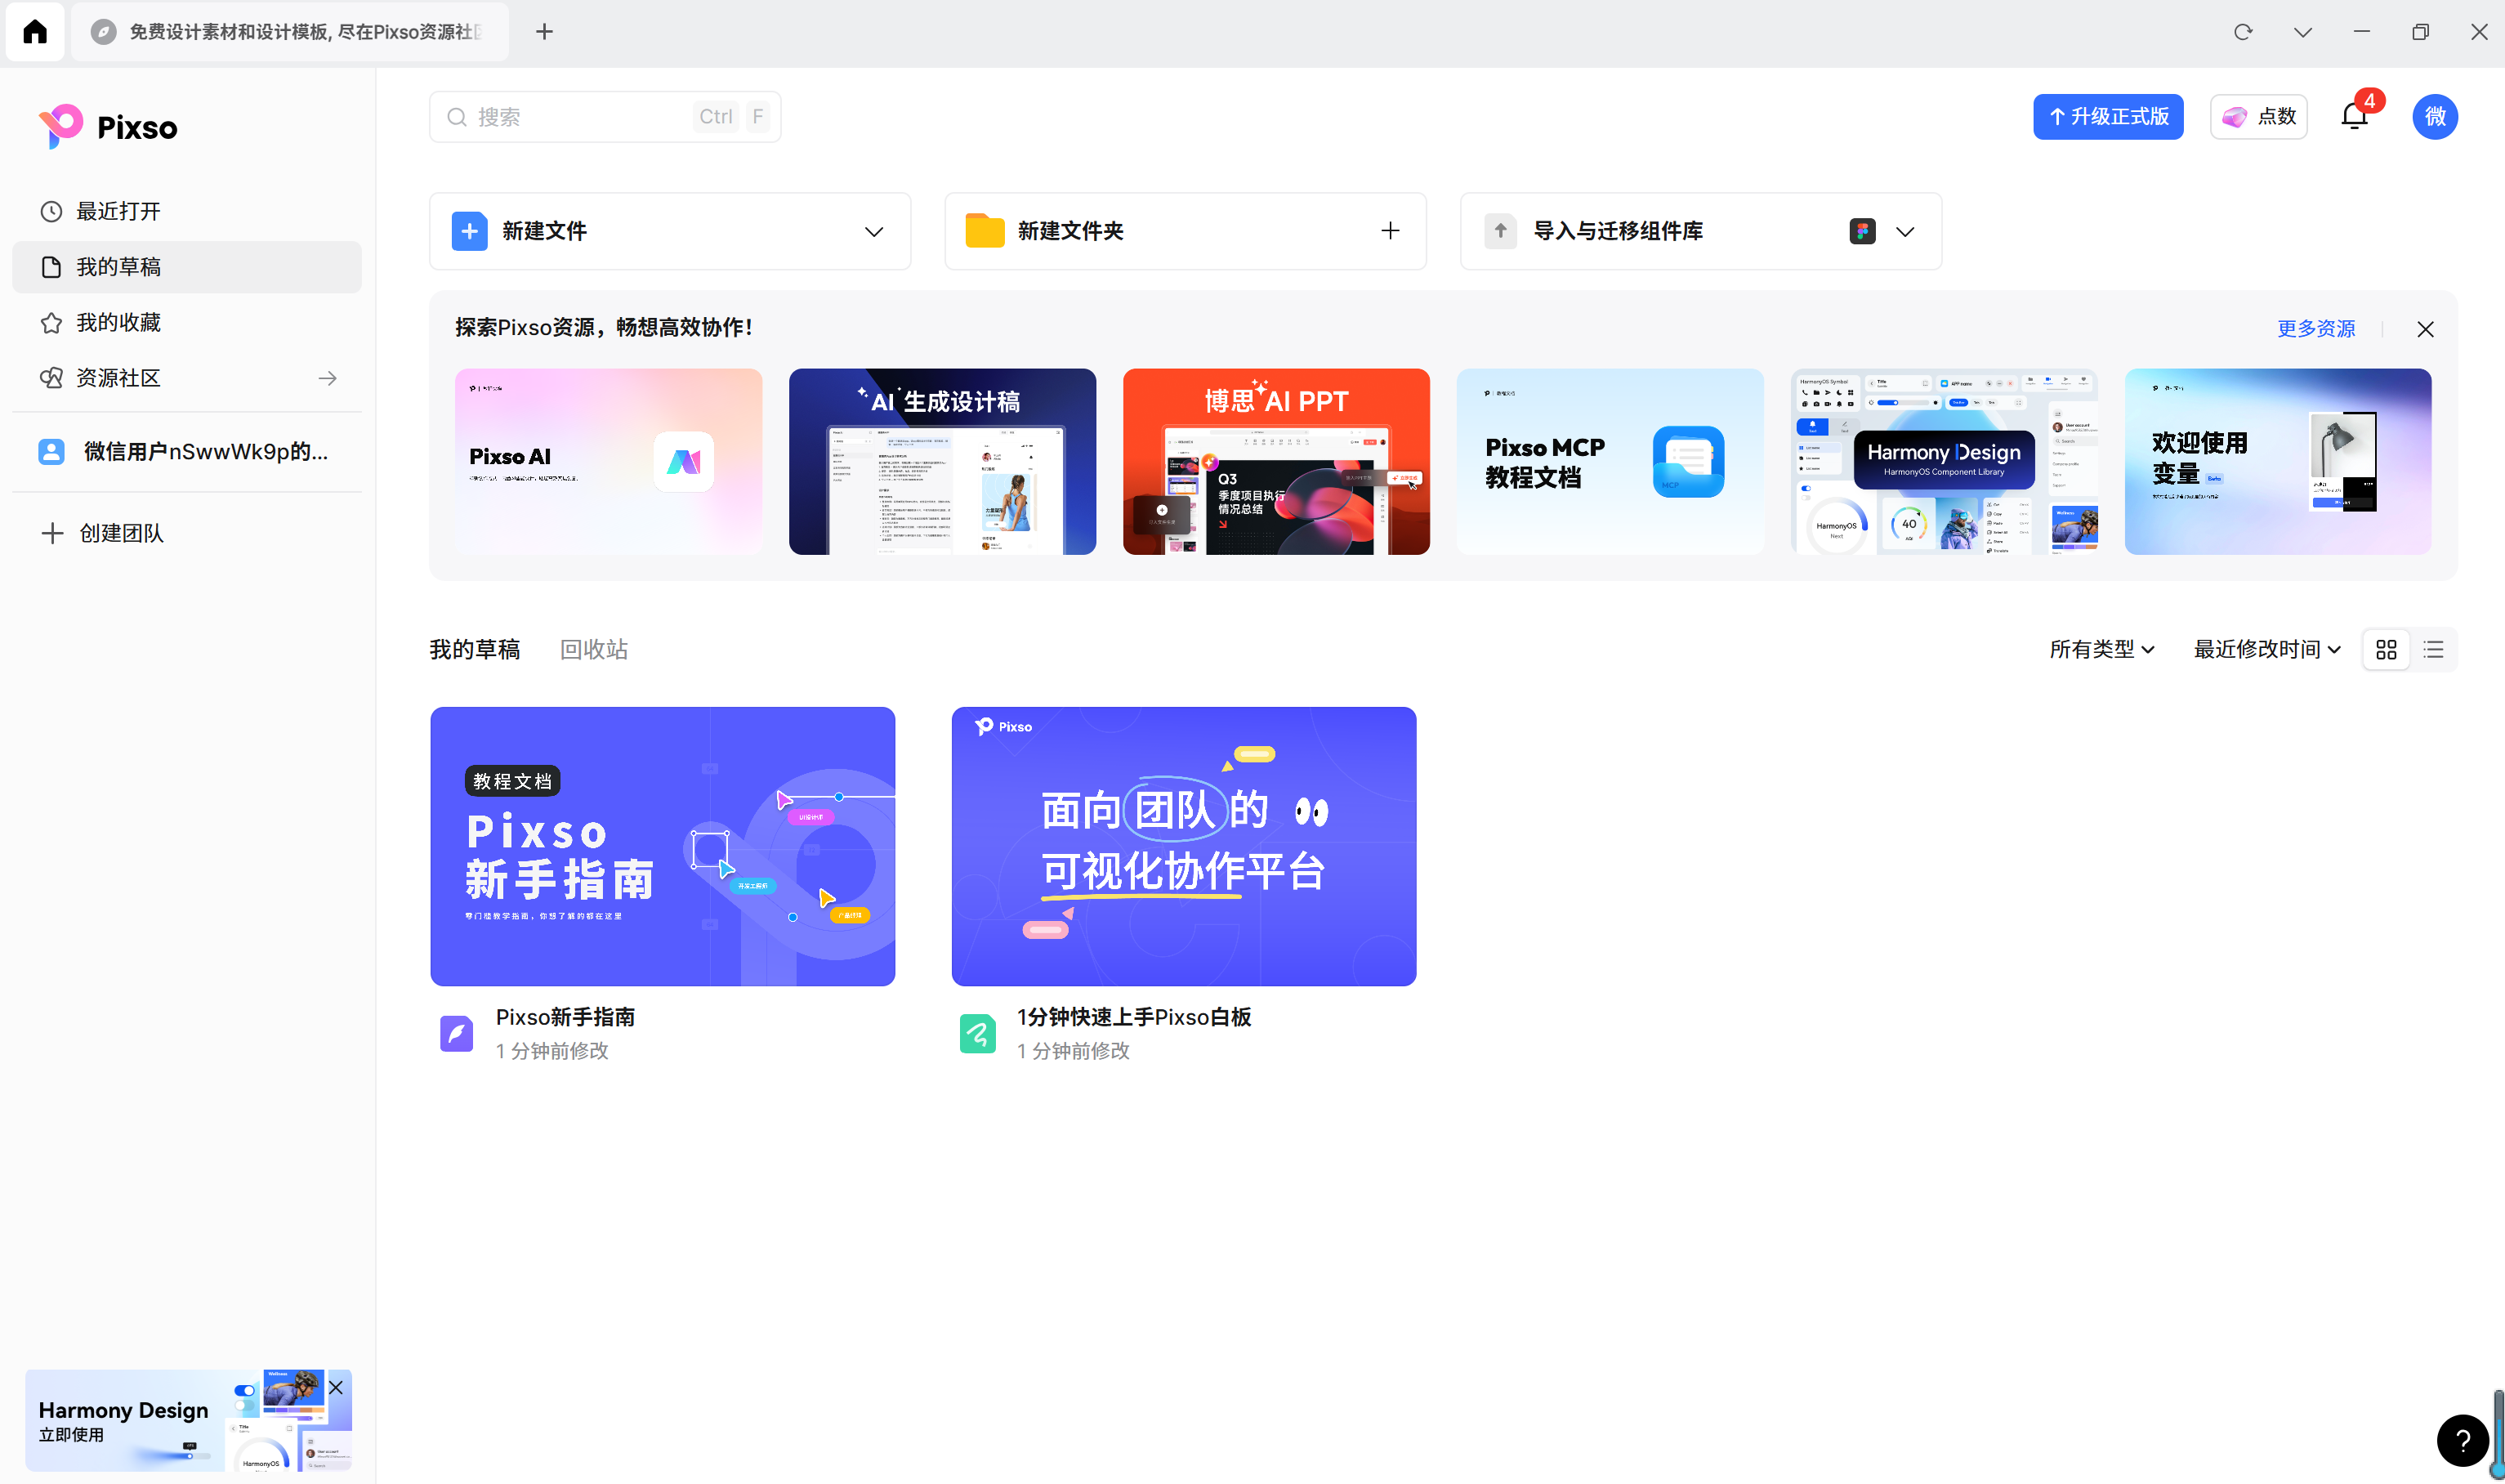Switch to 我的草稿 tab

tap(474, 650)
